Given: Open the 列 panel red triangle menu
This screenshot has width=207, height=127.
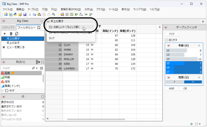Looking at the screenshot, I should [4, 62].
